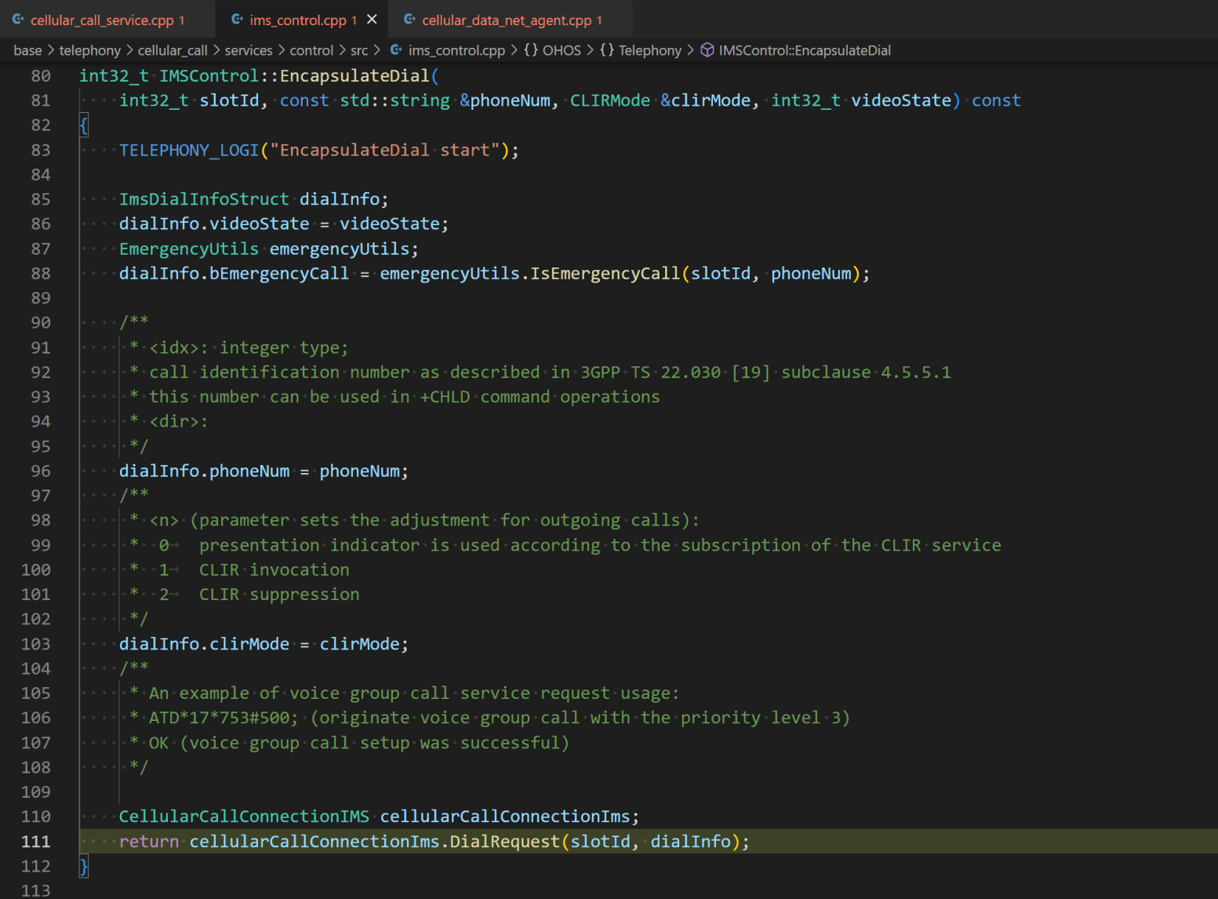The image size is (1218, 899).
Task: Open the Telephony namespace breadcrumb
Action: pos(650,50)
